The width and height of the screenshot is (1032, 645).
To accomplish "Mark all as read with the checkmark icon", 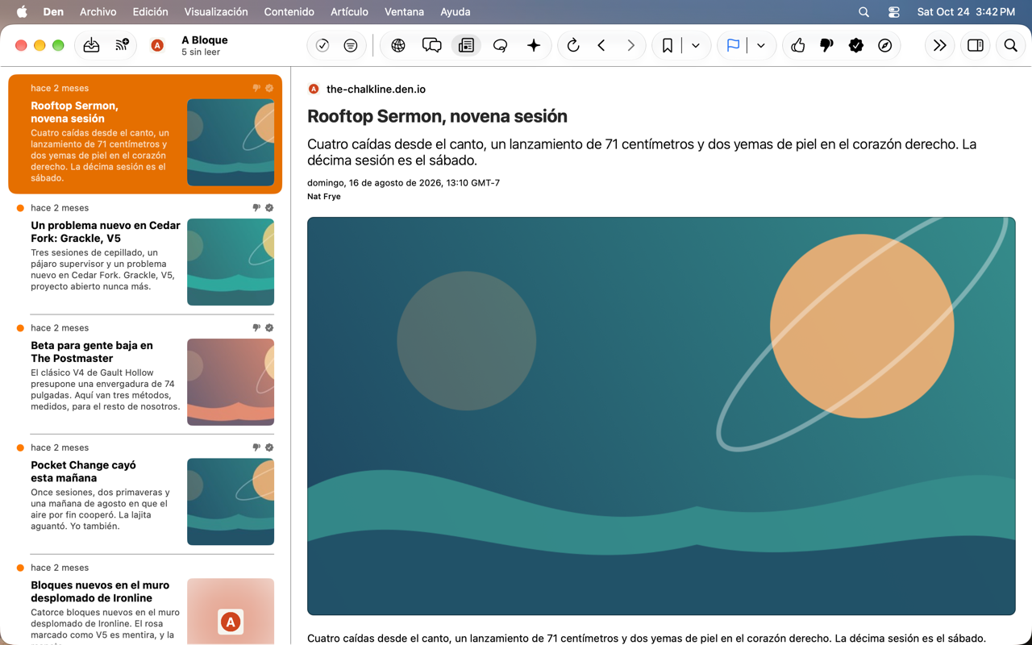I will pos(322,46).
